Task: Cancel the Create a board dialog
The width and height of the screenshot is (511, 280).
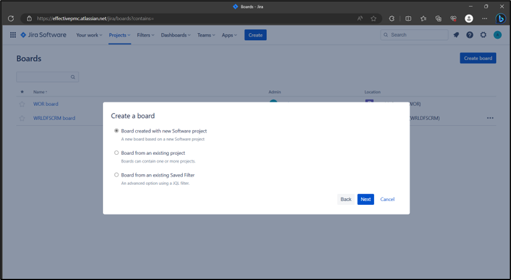Action: tap(387, 199)
